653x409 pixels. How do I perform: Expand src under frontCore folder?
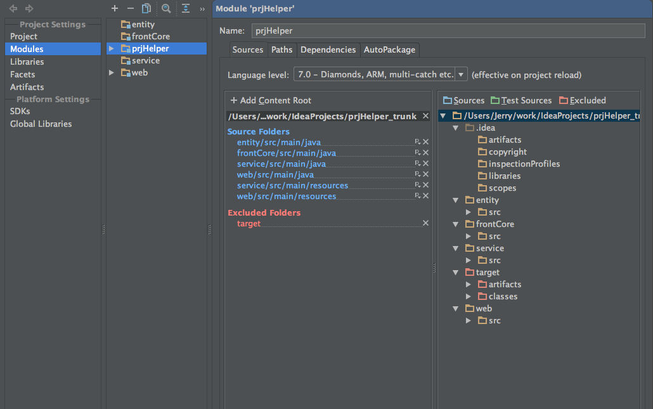coord(468,237)
